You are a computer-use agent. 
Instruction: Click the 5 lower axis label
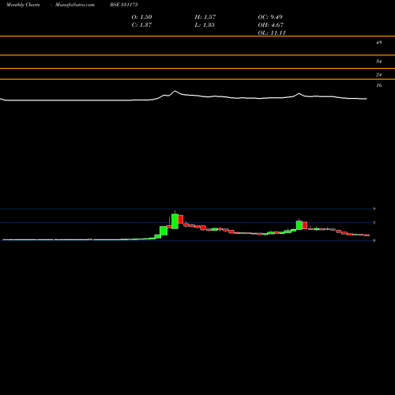[374, 223]
